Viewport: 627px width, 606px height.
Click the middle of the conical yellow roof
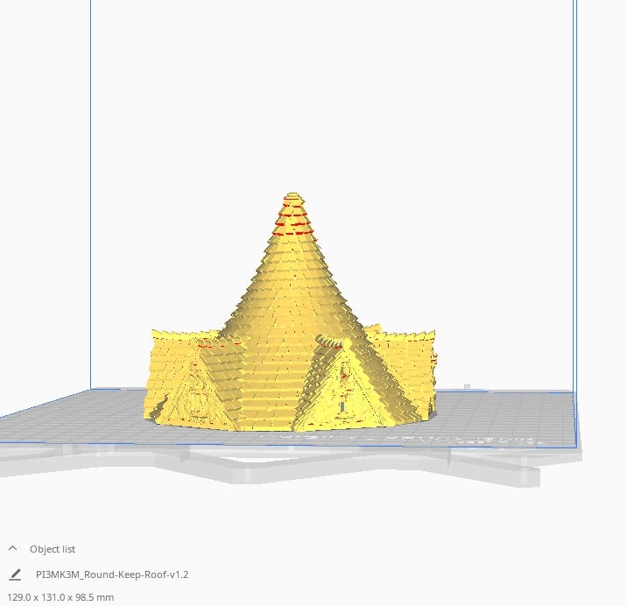point(293,289)
